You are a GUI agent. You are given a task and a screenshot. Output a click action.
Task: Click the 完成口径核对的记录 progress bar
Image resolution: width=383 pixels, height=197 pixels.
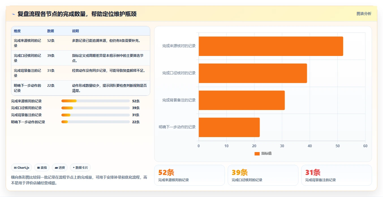[x=96, y=108]
